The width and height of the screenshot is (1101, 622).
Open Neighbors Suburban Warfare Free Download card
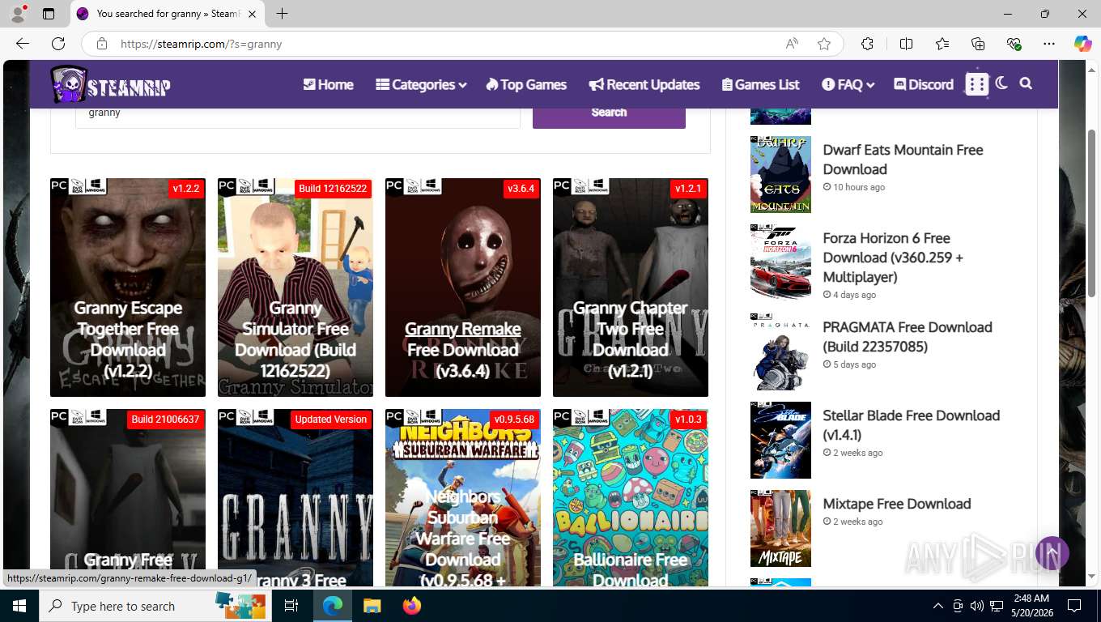463,497
